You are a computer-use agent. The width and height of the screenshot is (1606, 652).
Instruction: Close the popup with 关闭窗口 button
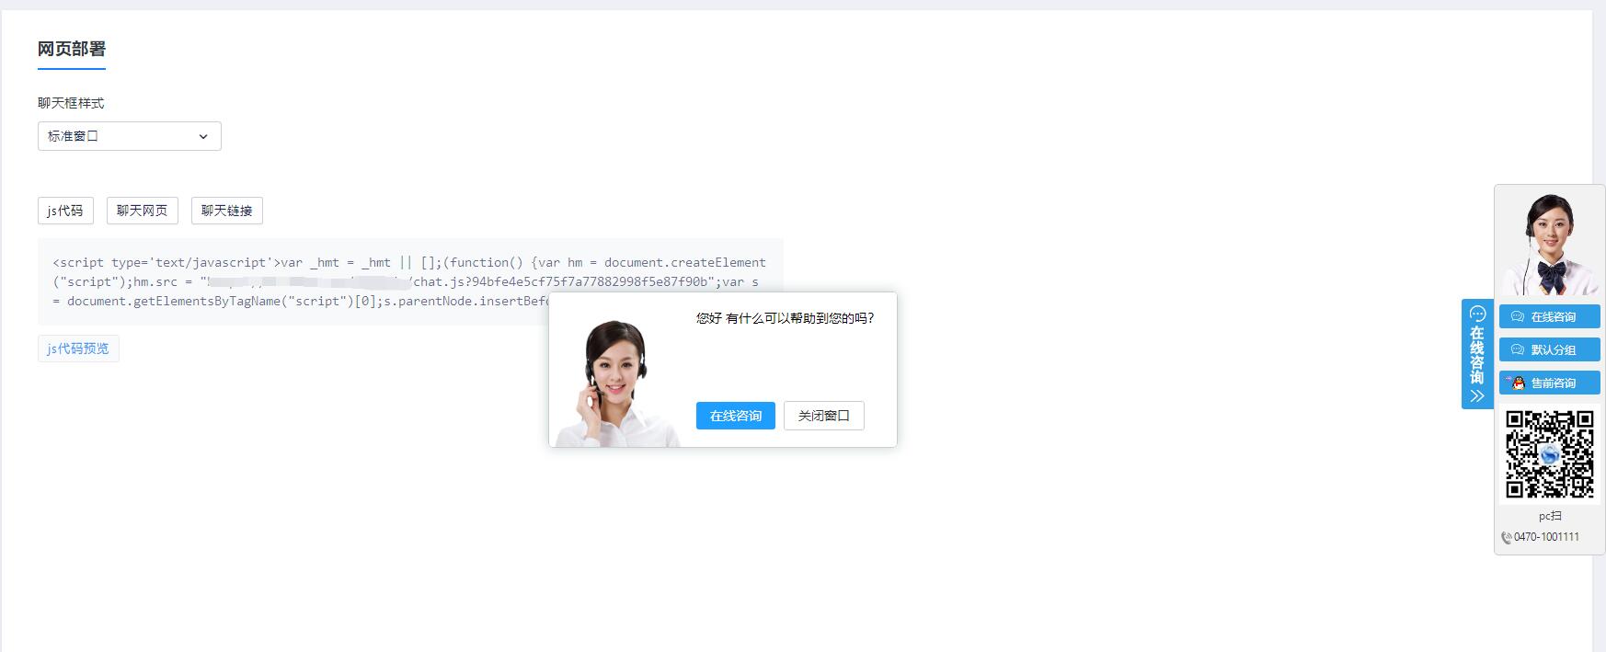[823, 416]
